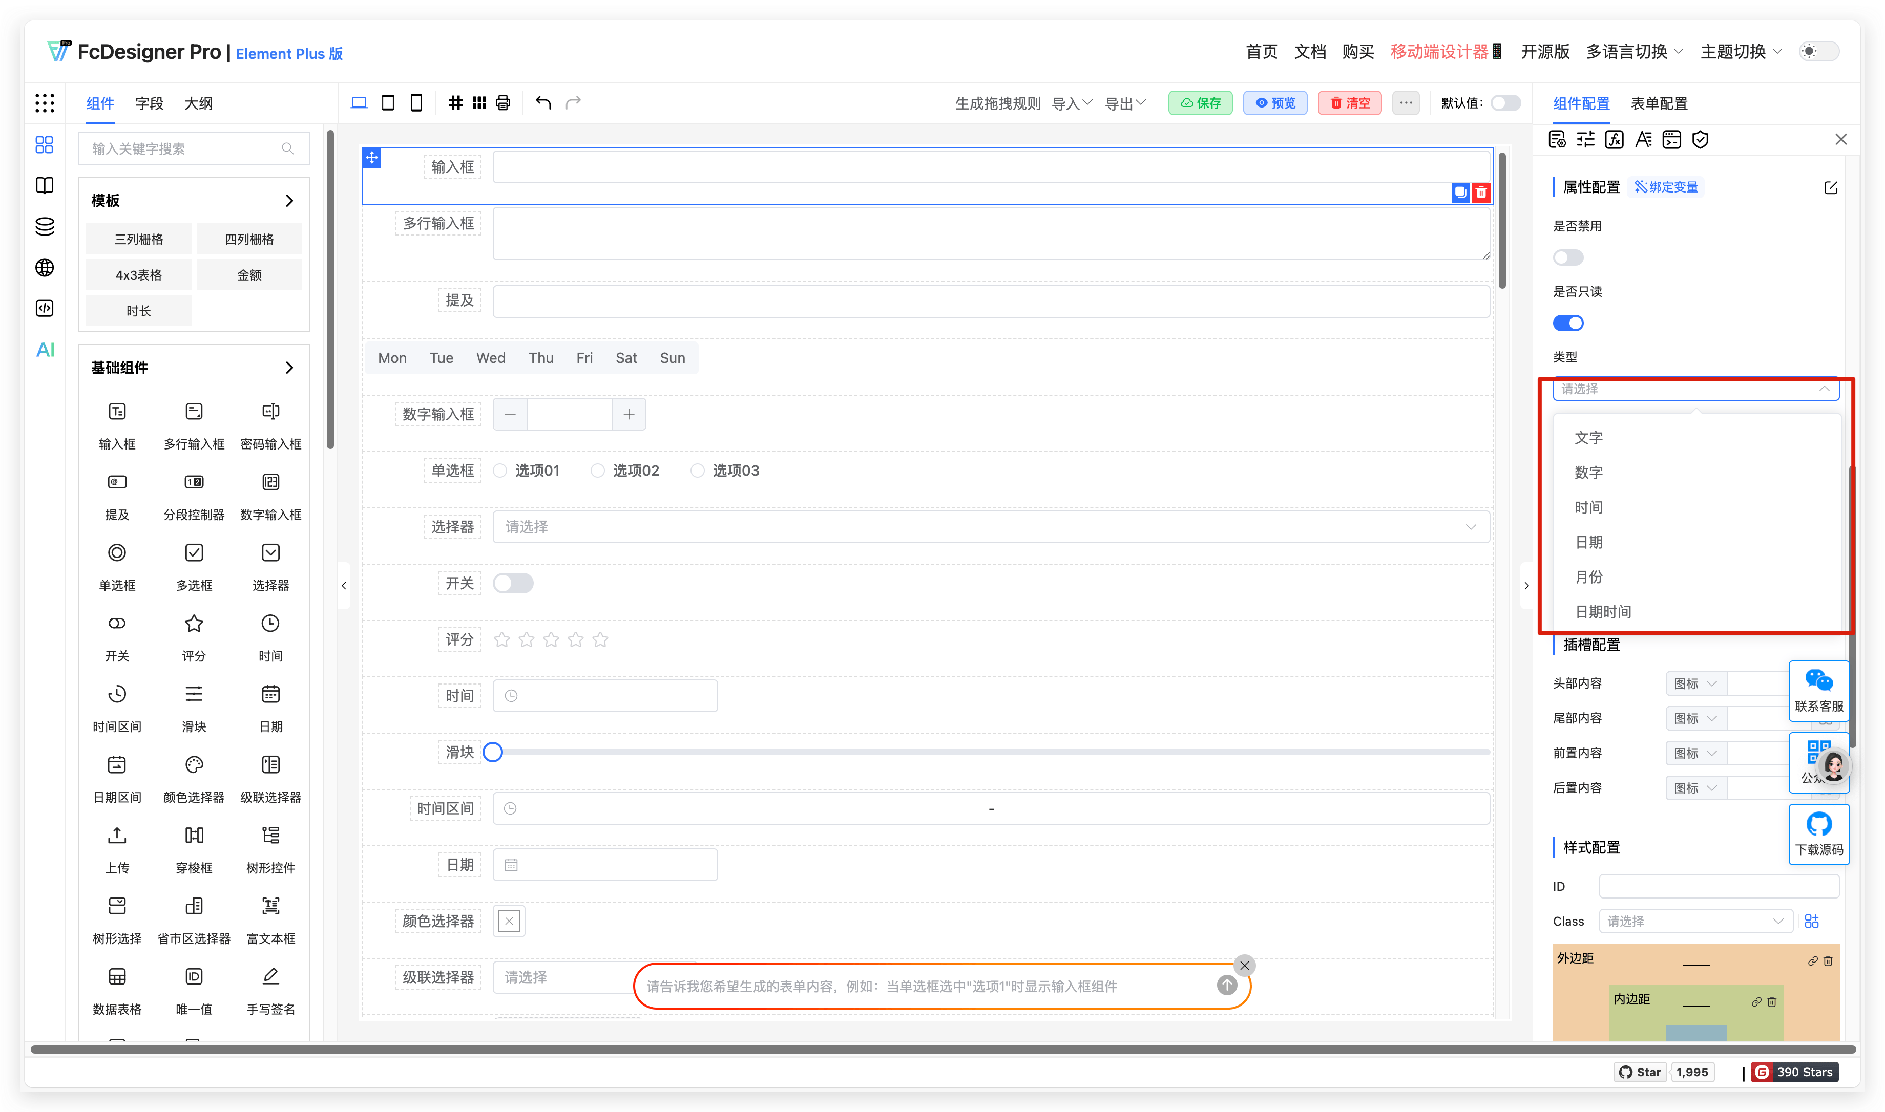Enable the 是否禁用 toggle
Screen dimensions: 1885x1112
1568,257
